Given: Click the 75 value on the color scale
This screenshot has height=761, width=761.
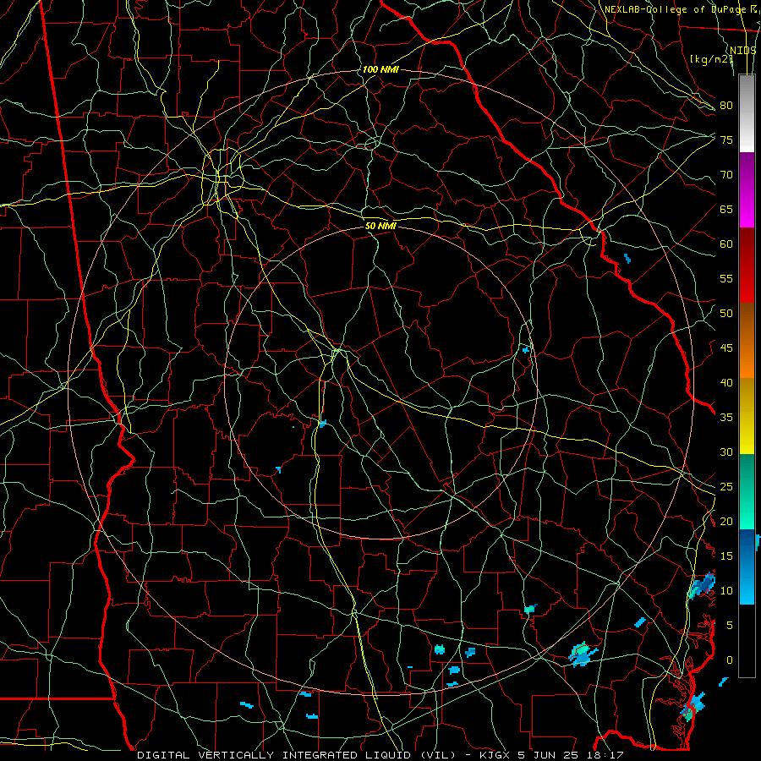Looking at the screenshot, I should pyautogui.click(x=726, y=140).
